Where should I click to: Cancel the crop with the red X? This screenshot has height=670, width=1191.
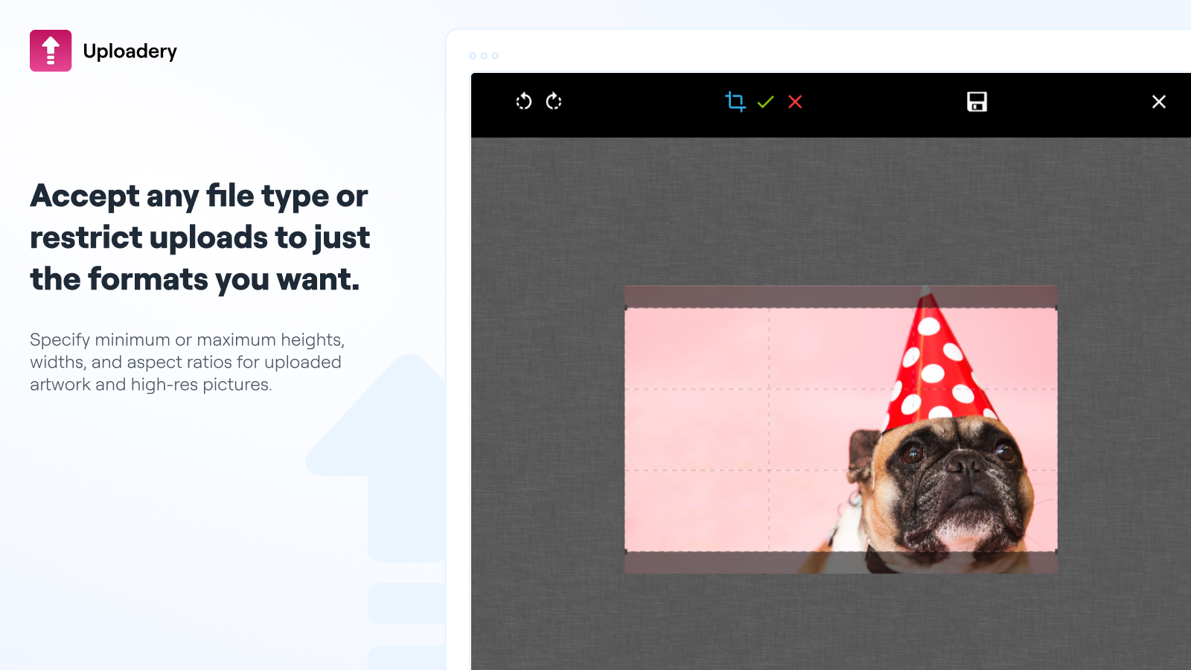click(795, 102)
